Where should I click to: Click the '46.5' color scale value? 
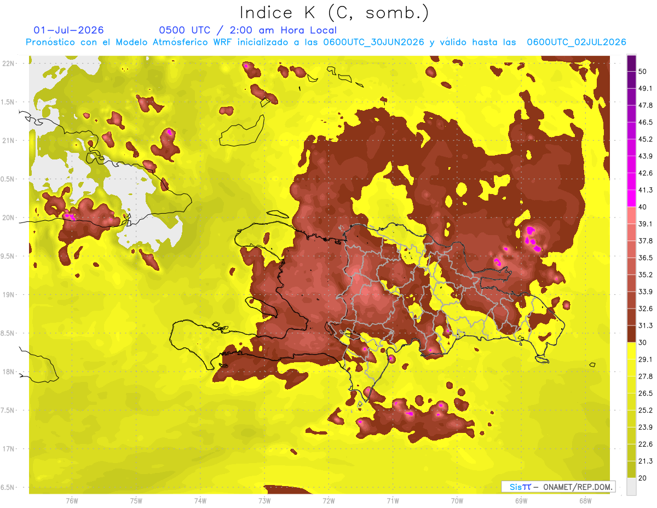646,122
